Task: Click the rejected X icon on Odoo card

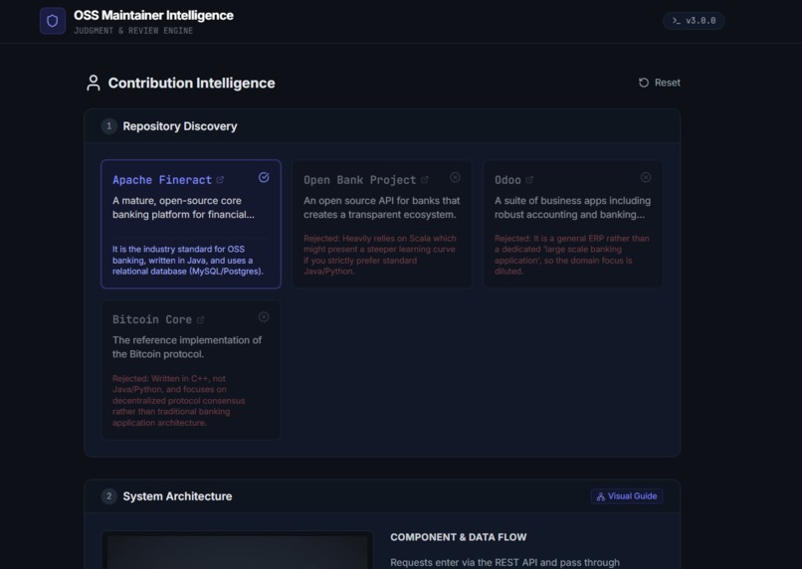Action: coord(646,177)
